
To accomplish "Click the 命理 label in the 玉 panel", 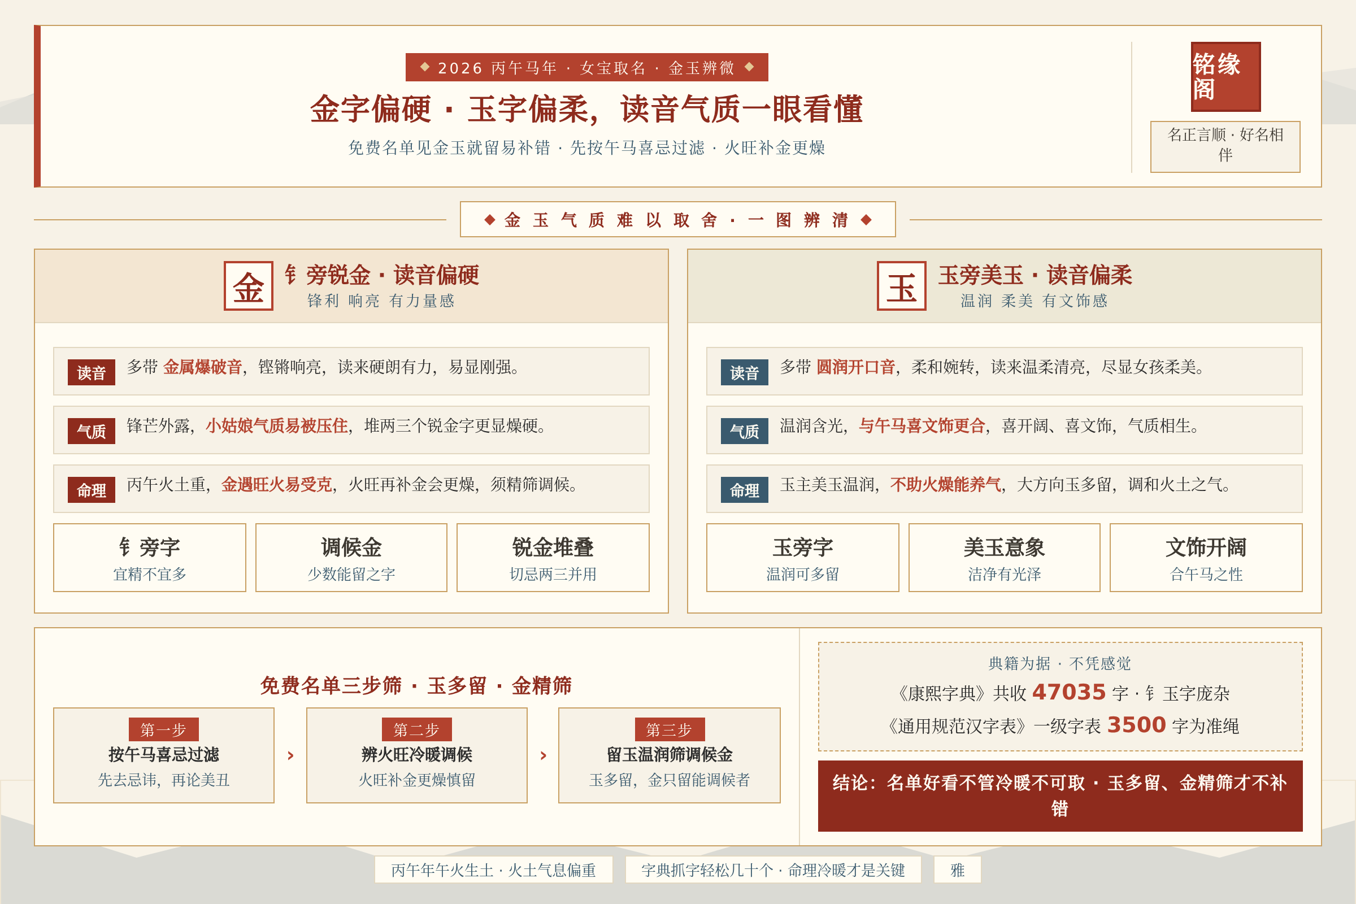I will coord(744,490).
